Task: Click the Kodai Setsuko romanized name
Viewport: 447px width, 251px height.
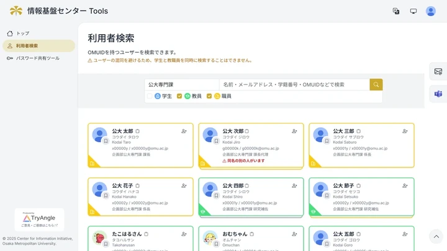Action: [x=346, y=196]
